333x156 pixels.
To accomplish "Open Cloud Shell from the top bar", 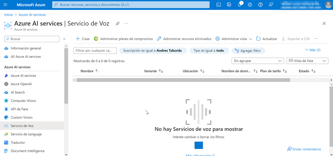I will point(218,5).
